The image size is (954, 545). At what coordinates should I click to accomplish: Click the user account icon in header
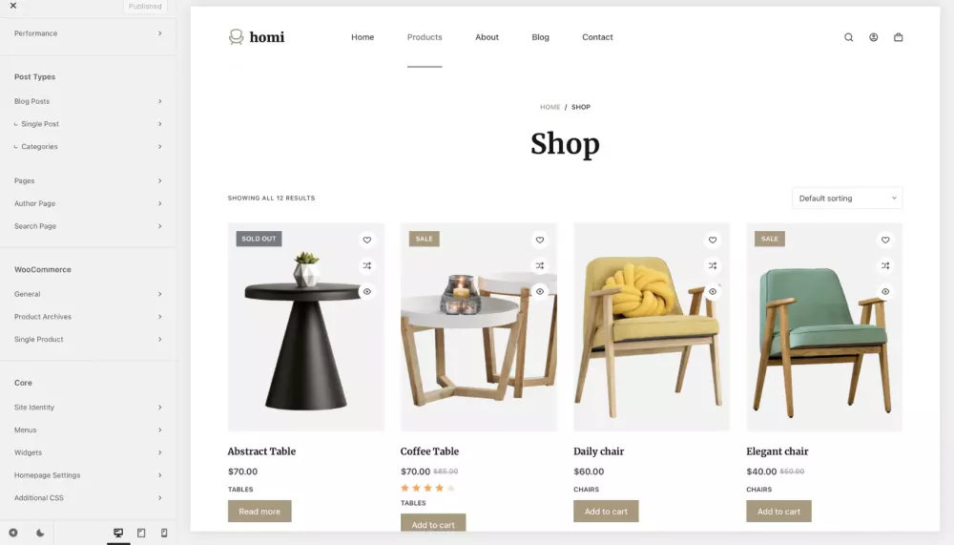(873, 37)
